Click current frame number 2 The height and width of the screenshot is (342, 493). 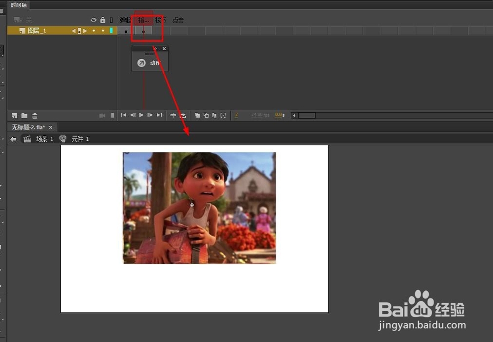(237, 115)
